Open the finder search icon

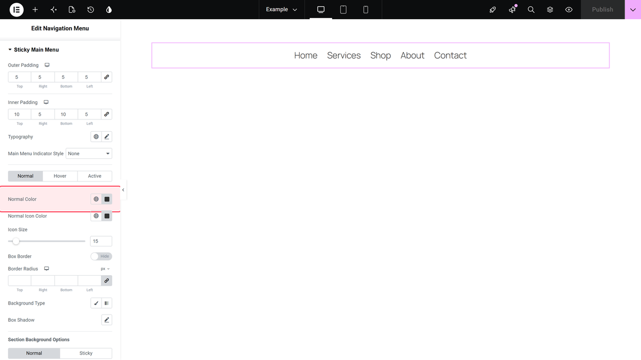(531, 10)
